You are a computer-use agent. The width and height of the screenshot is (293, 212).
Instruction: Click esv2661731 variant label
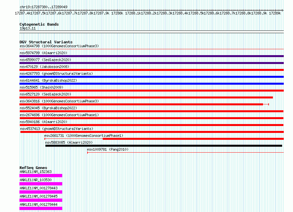[x=84, y=136]
